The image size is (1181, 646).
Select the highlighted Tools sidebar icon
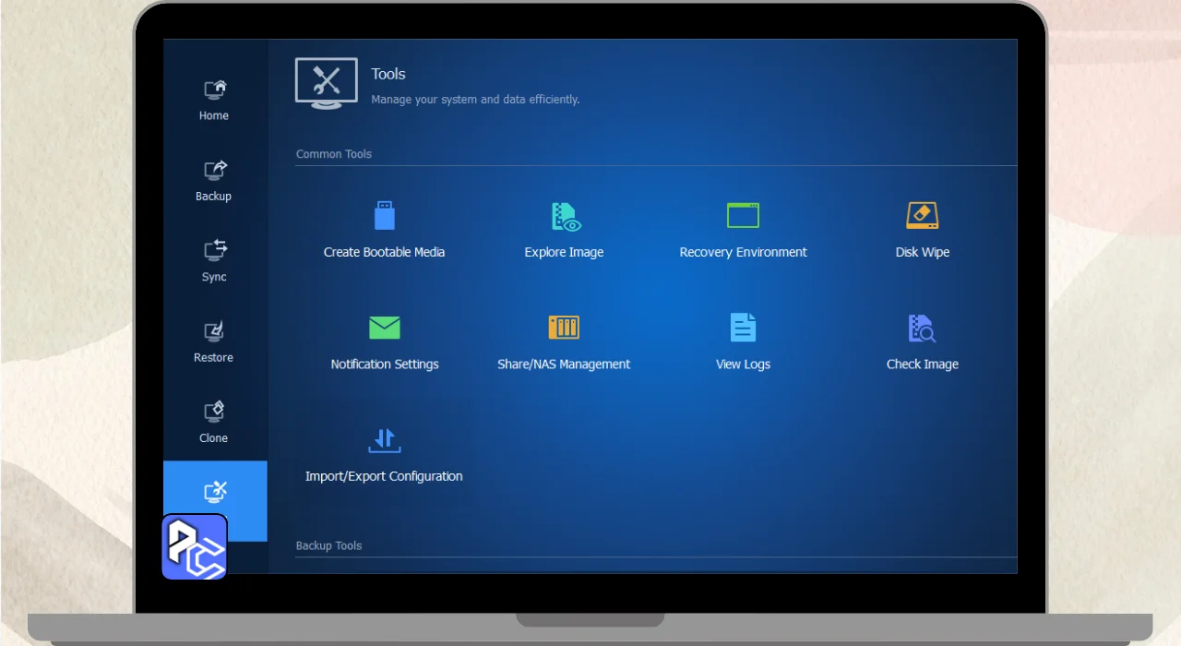coord(215,491)
